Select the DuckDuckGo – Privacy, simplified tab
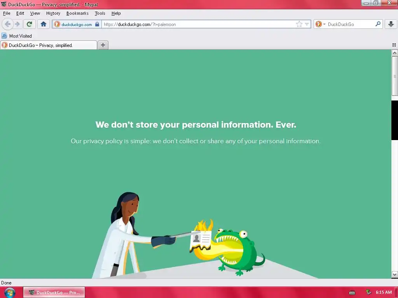This screenshot has height=298, width=398. 49,45
